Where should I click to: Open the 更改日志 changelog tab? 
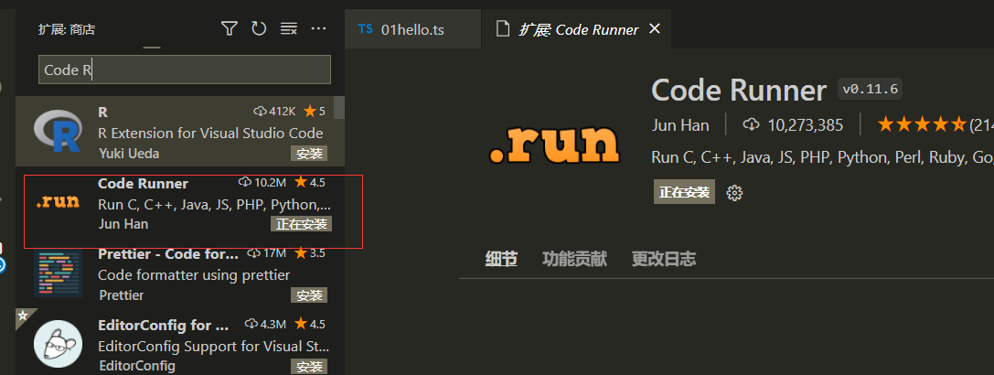coord(664,259)
